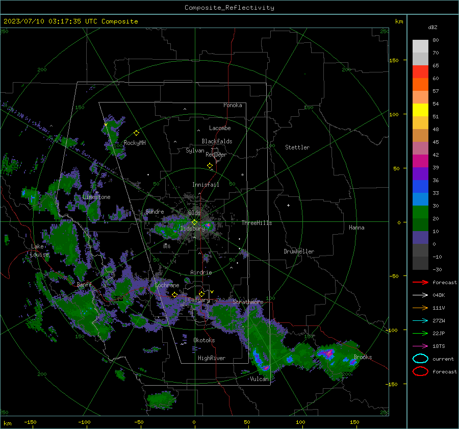Select the magenta 18TS arrow legend icon
This screenshot has height=429, width=459.
[420, 346]
